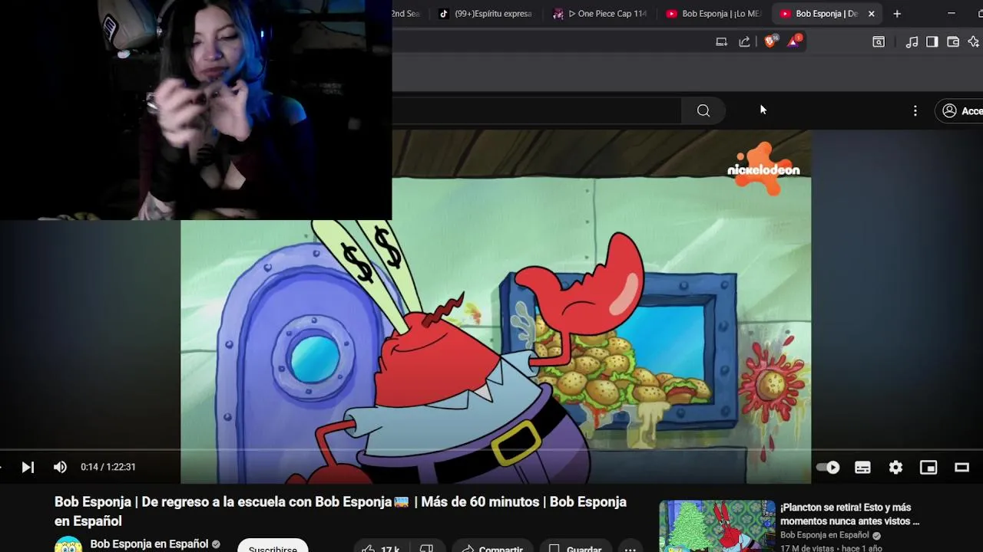Click the YouTube search input field
The width and height of the screenshot is (983, 552).
click(536, 110)
